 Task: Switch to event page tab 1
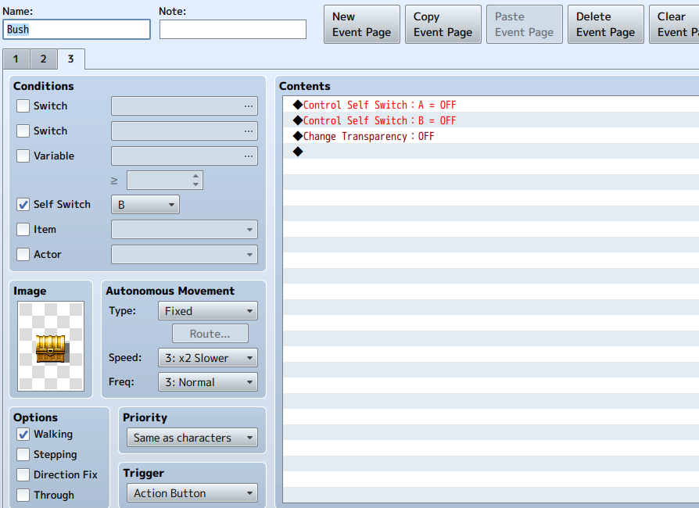16,59
